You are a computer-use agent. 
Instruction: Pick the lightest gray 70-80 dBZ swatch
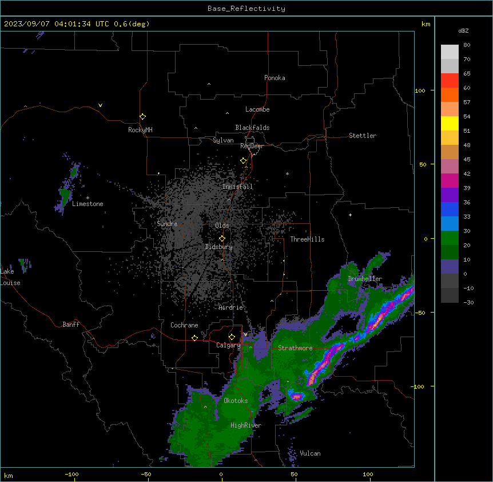tap(450, 52)
